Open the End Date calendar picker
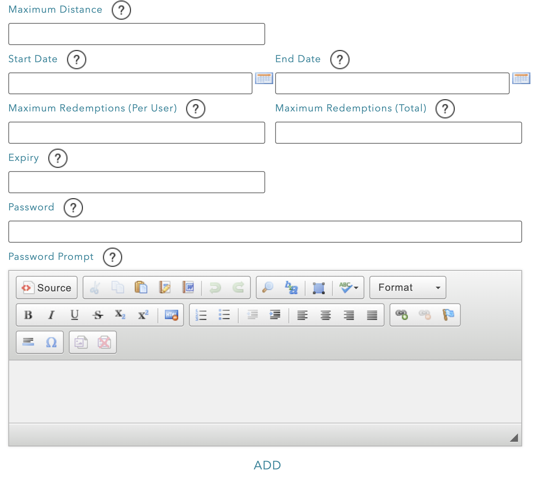The image size is (542, 481). (521, 78)
